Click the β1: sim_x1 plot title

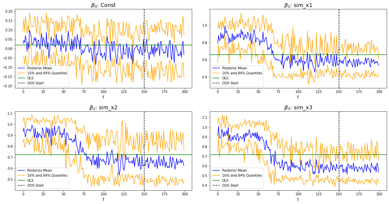298,5
